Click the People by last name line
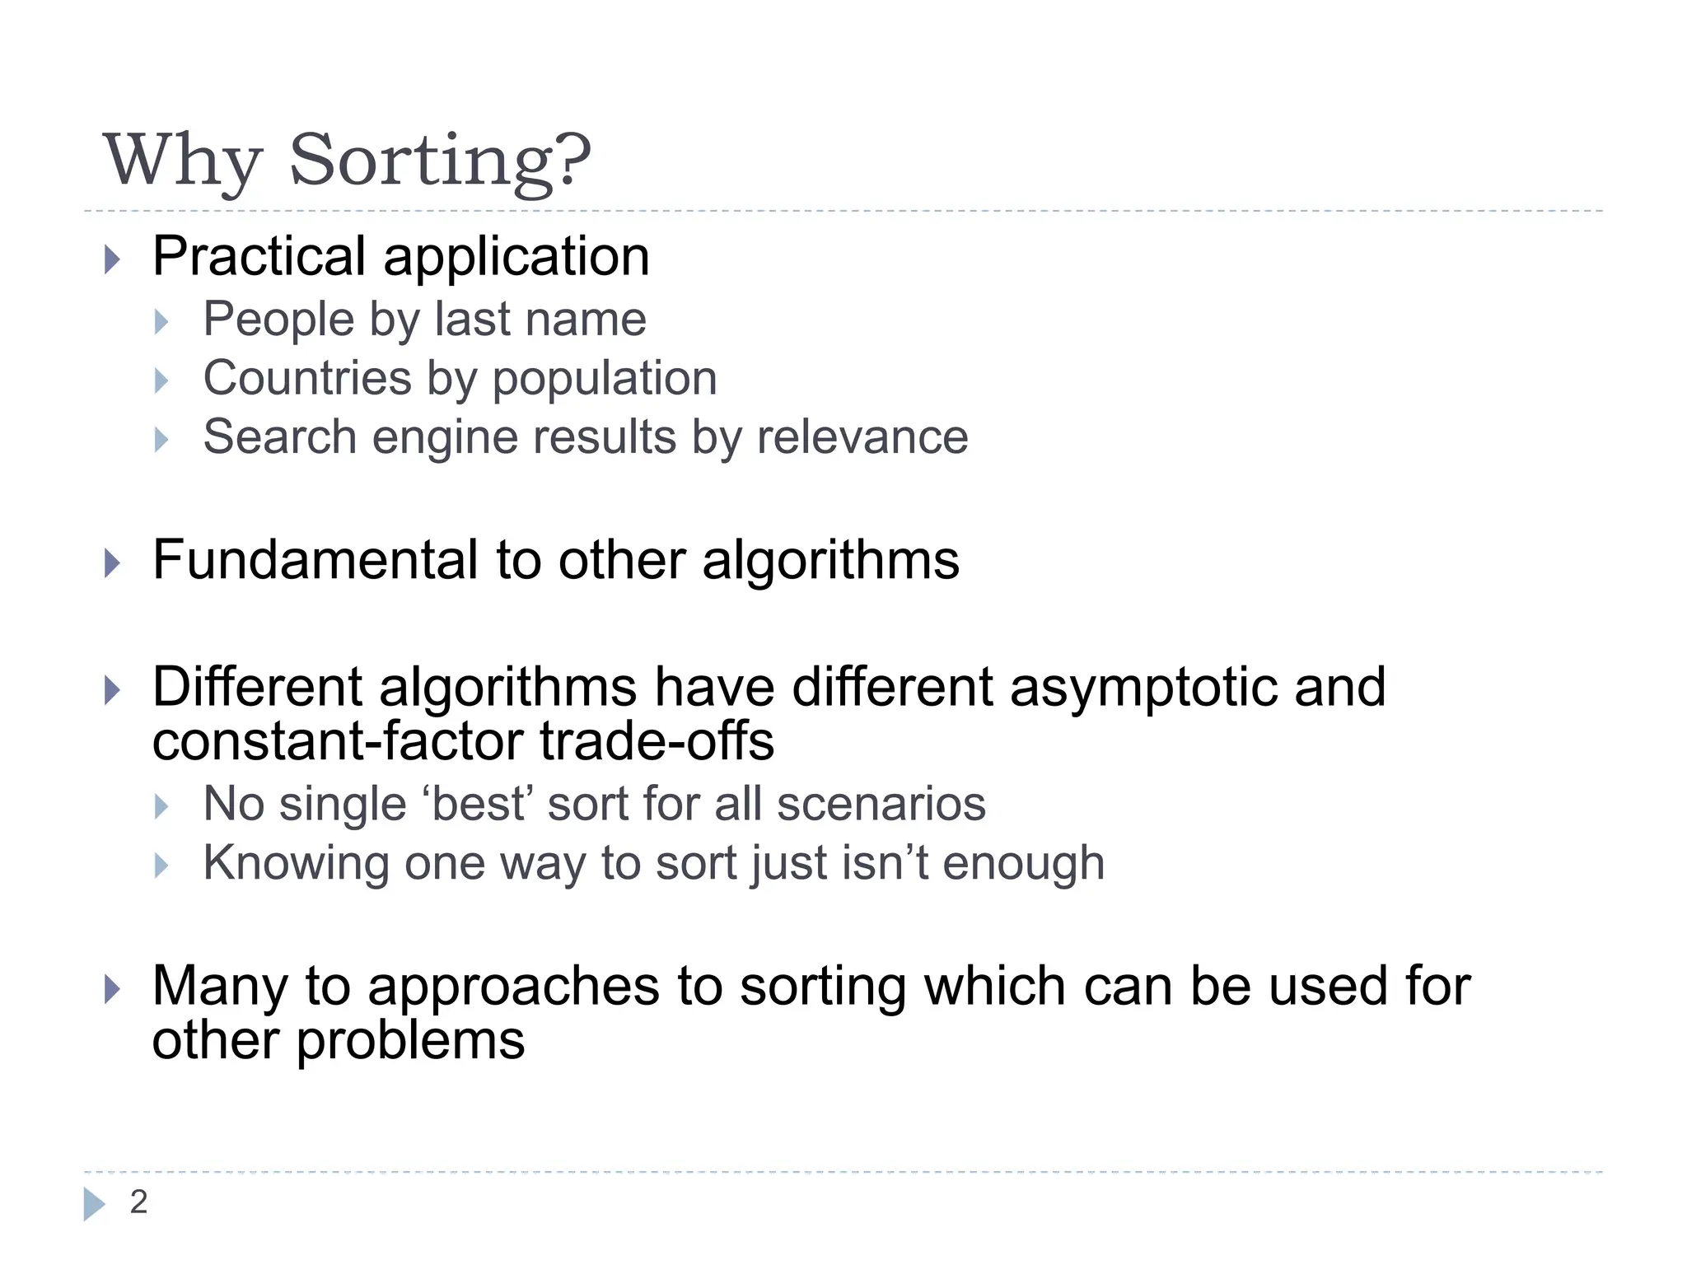 pos(424,320)
